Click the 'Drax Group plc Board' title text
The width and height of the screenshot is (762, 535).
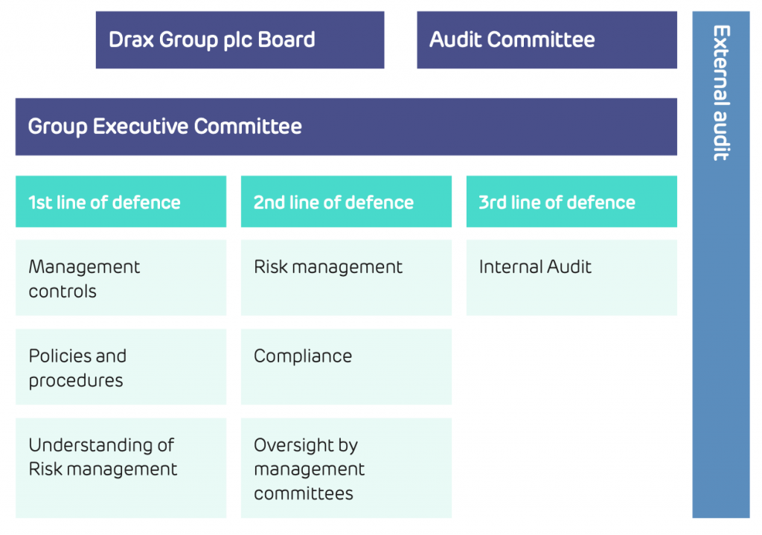click(212, 39)
